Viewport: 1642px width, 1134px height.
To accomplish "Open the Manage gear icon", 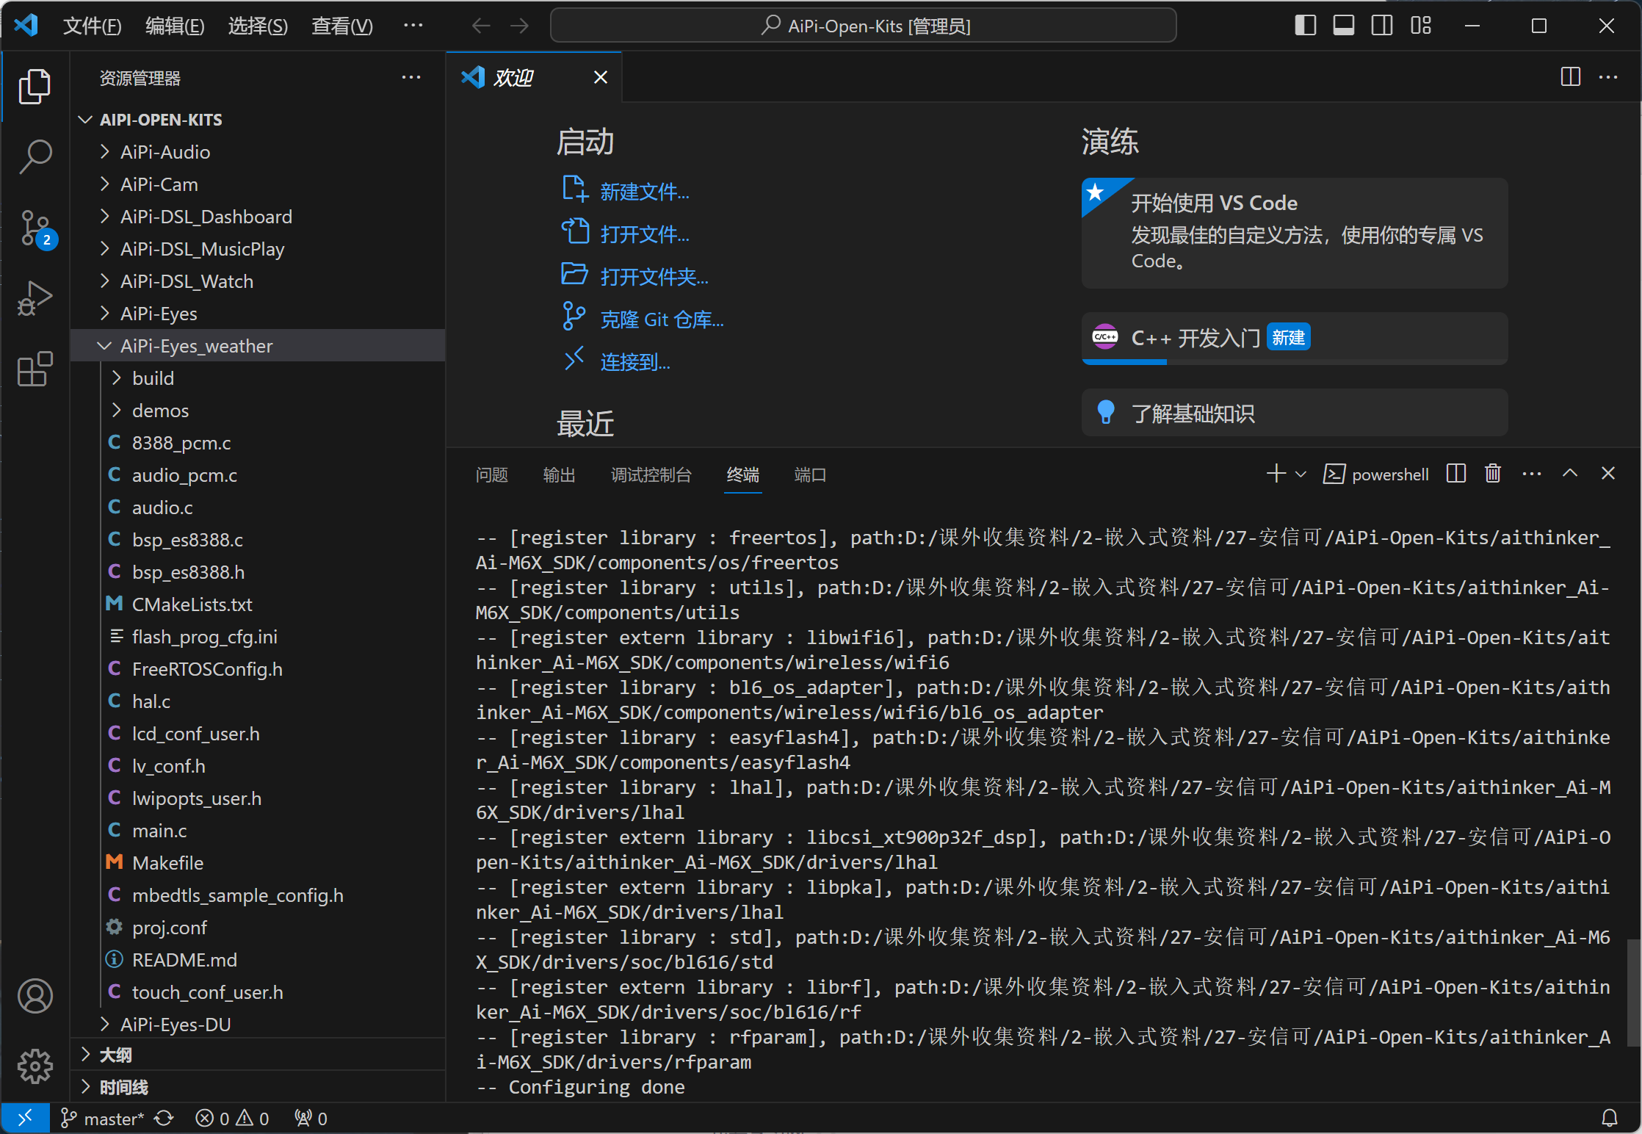I will [x=35, y=1066].
